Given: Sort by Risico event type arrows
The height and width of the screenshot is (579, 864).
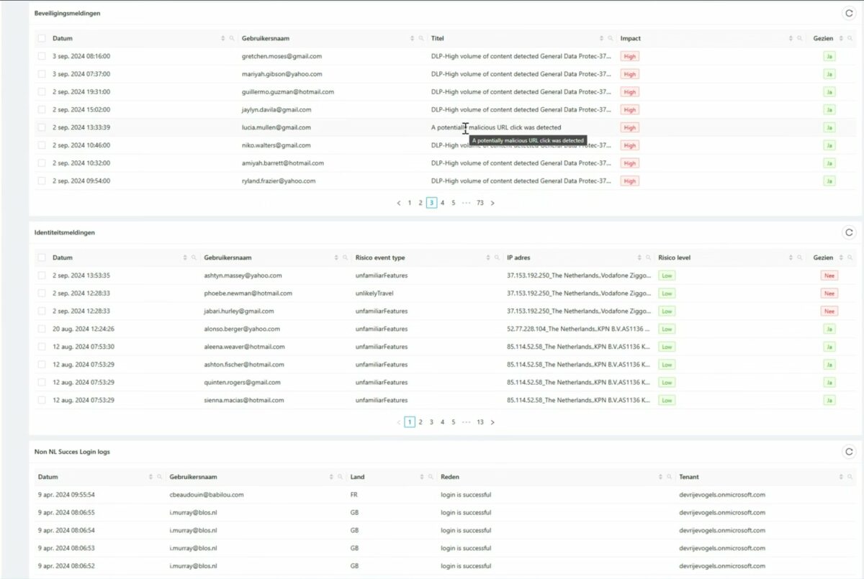Looking at the screenshot, I should coord(487,257).
